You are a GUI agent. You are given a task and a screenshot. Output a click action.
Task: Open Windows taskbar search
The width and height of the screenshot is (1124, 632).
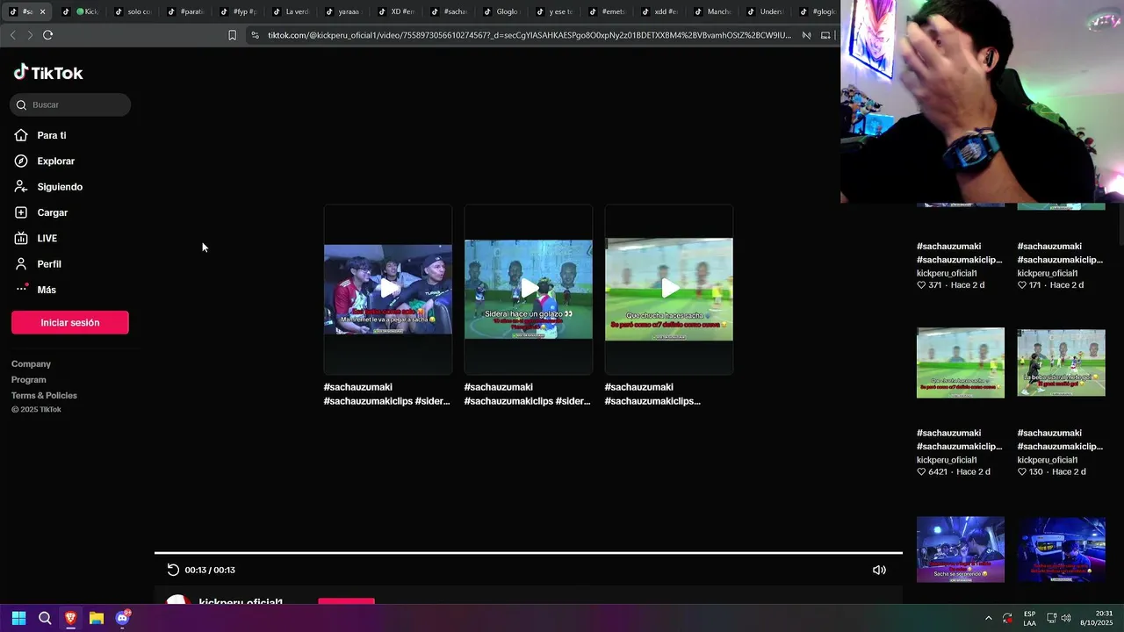[x=45, y=618]
